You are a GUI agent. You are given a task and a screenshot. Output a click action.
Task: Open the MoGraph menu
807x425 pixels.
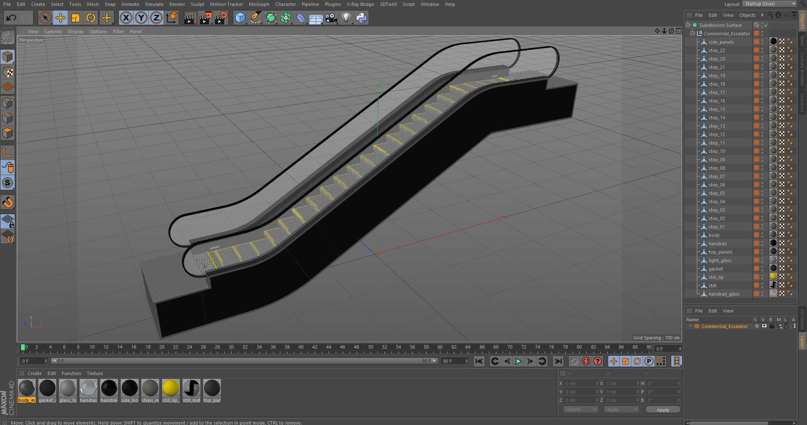coord(258,4)
